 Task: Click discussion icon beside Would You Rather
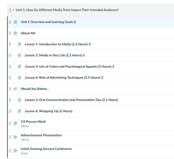coord(15,89)
